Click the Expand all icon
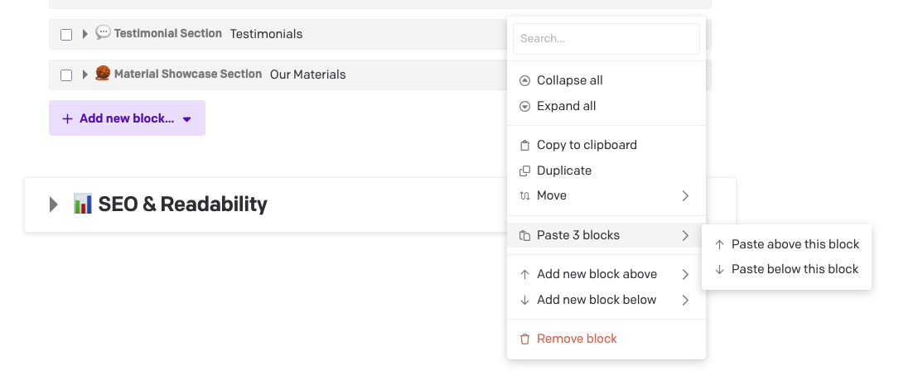Screen dimensions: 918x380 click(x=524, y=106)
